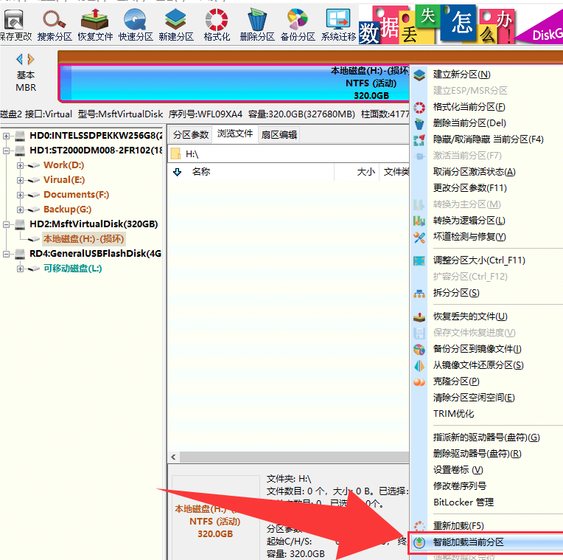Click the horizontal scrollbar left arrow

coord(174,457)
